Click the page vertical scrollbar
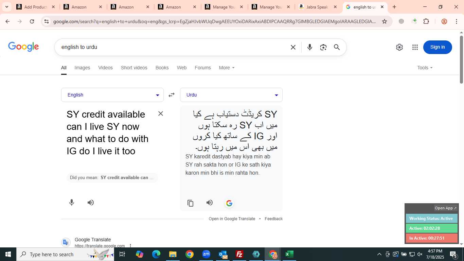This screenshot has width=464, height=261. pyautogui.click(x=461, y=59)
